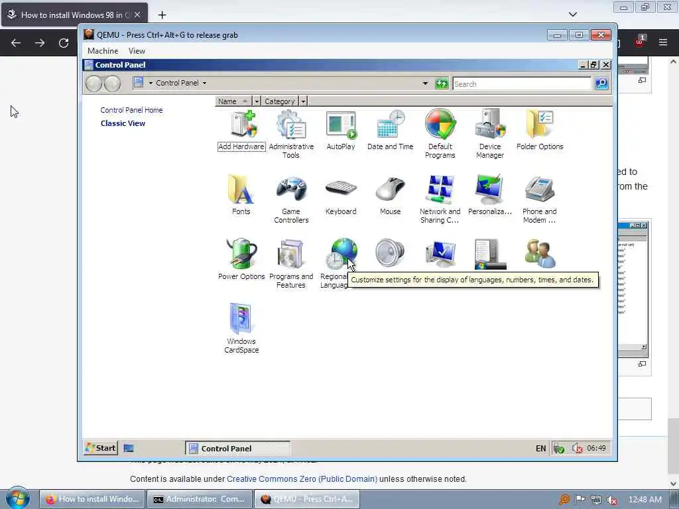This screenshot has width=679, height=509.
Task: Click the Control Panel search magnifier button
Action: click(x=601, y=84)
